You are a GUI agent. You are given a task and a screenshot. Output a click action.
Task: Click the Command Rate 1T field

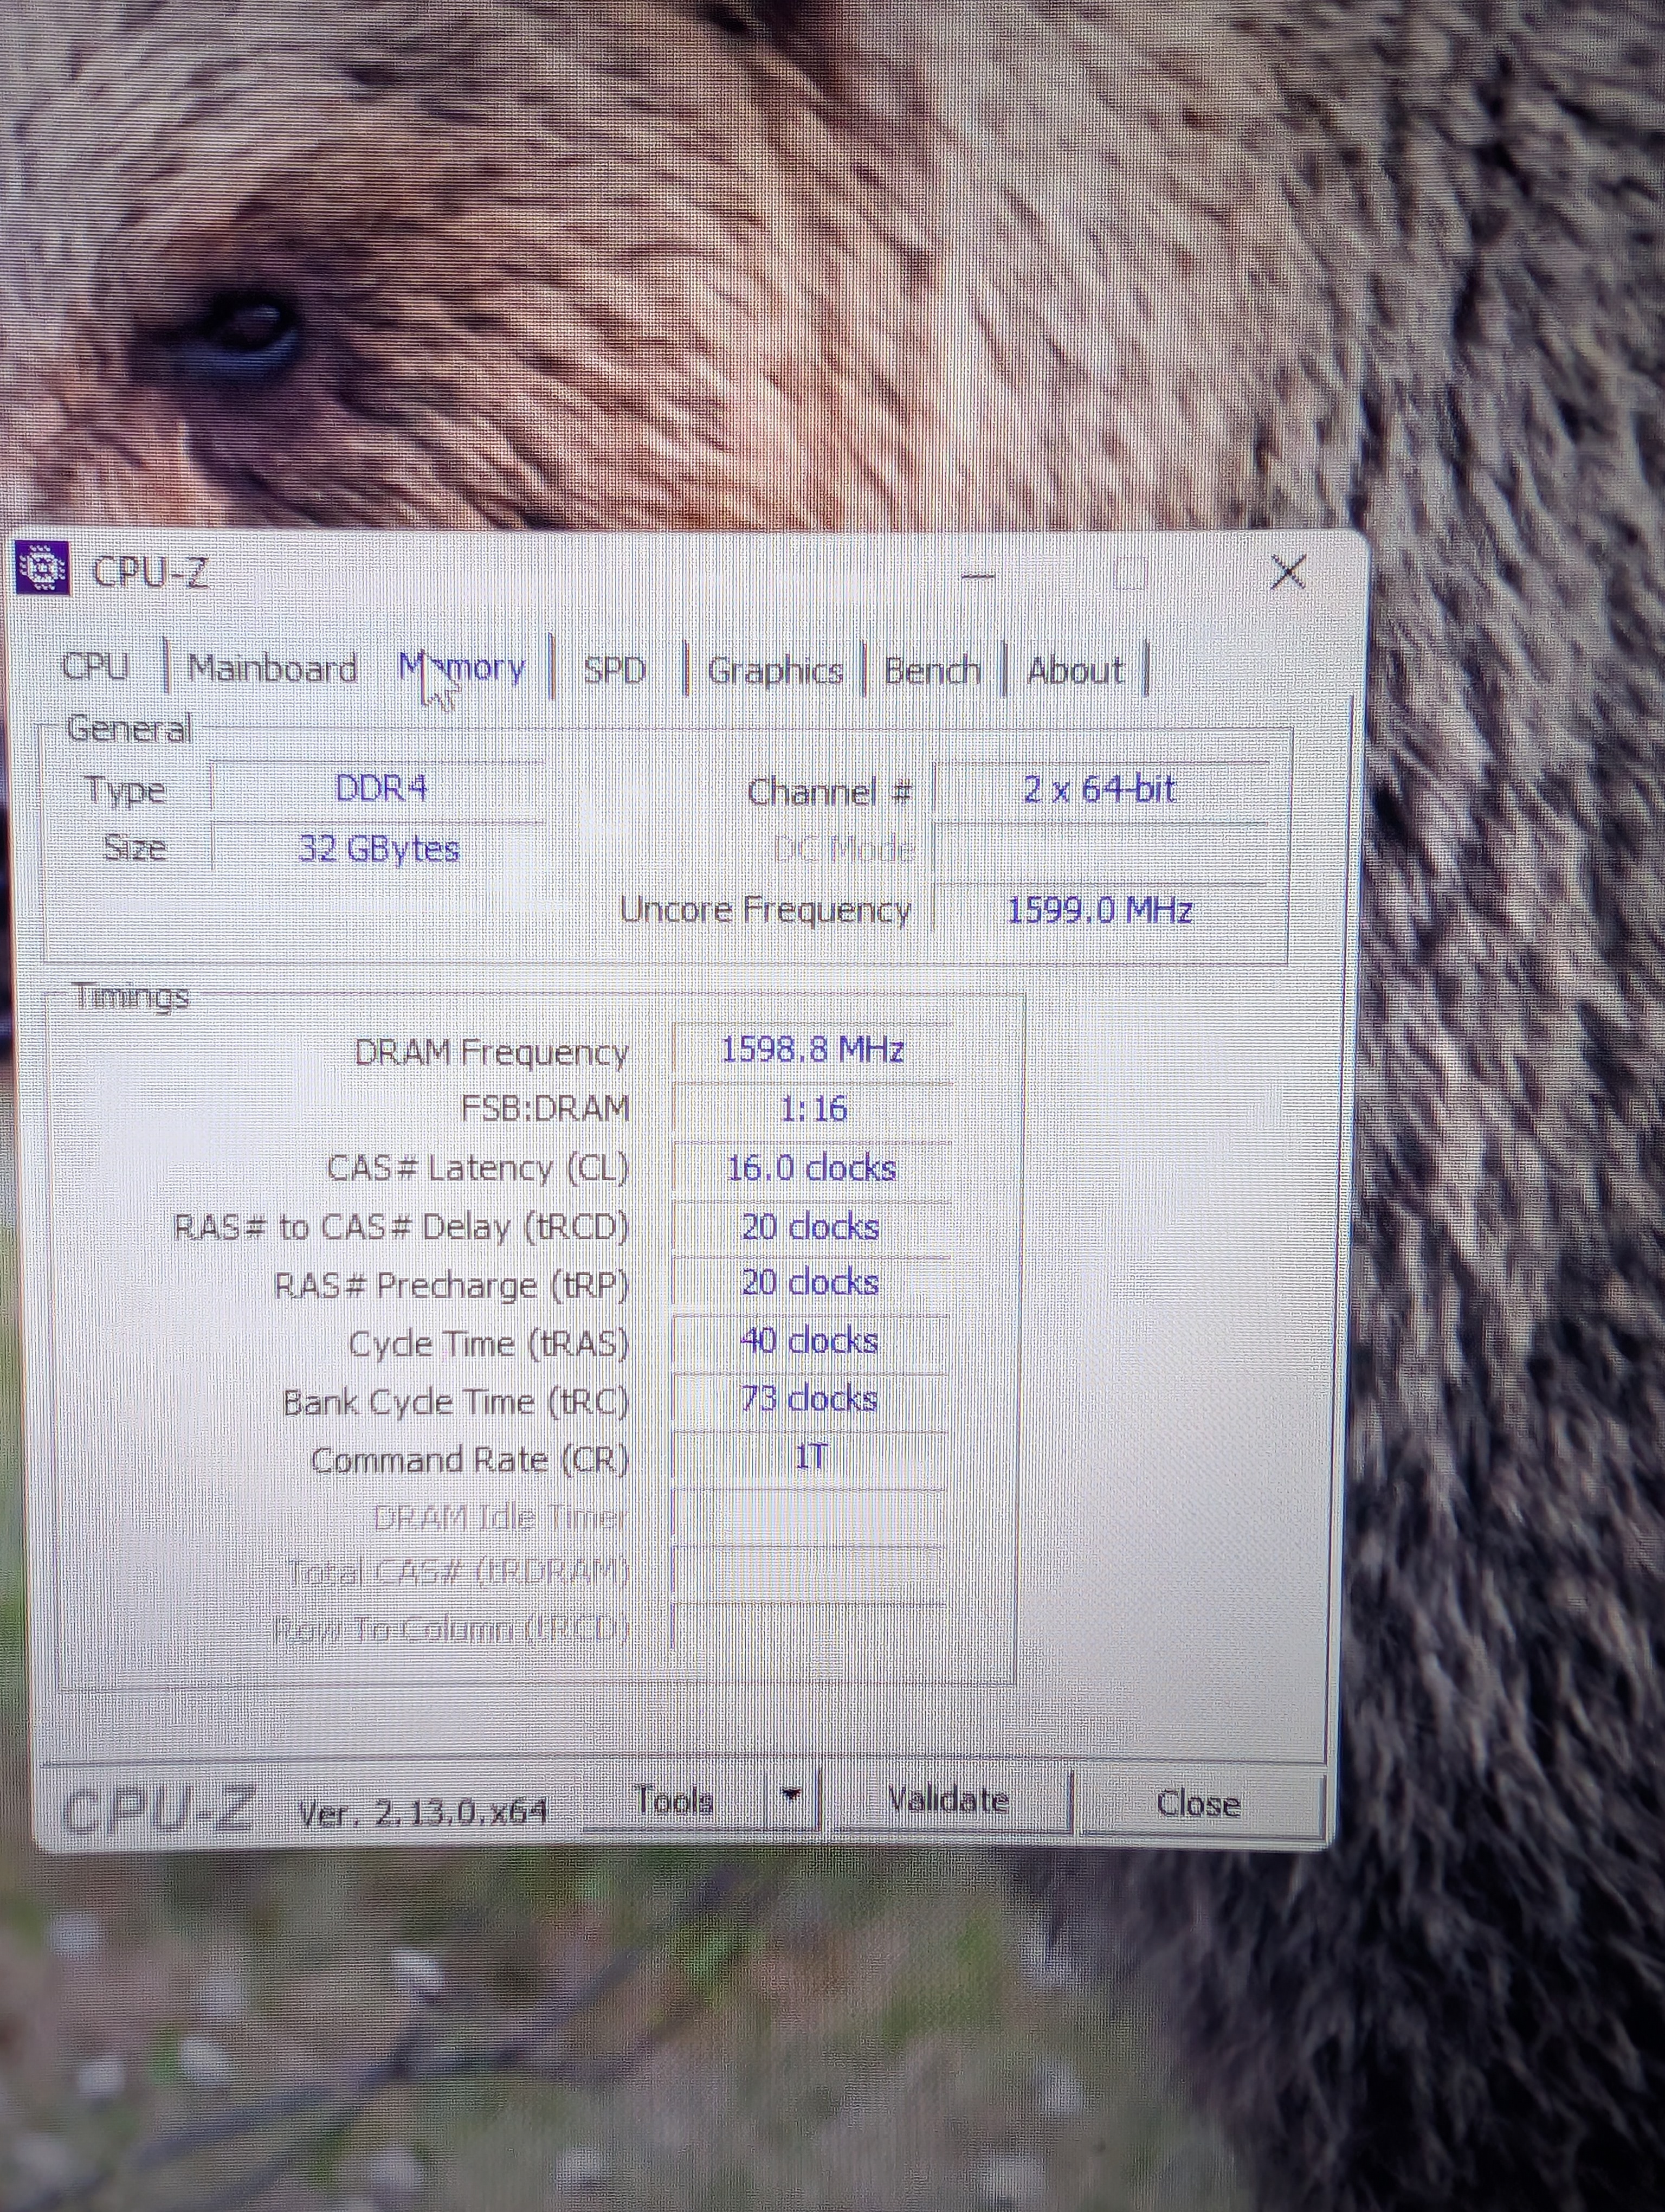pos(811,1458)
